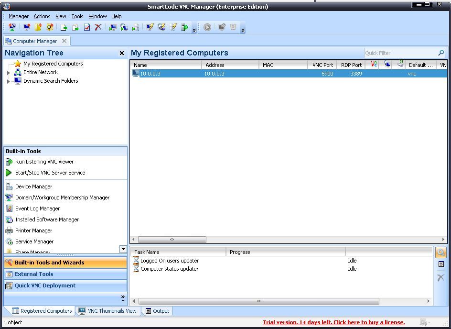Viewport: 451px width, 329px height.
Task: Click the gray X cancel task icon
Action: [x=440, y=277]
